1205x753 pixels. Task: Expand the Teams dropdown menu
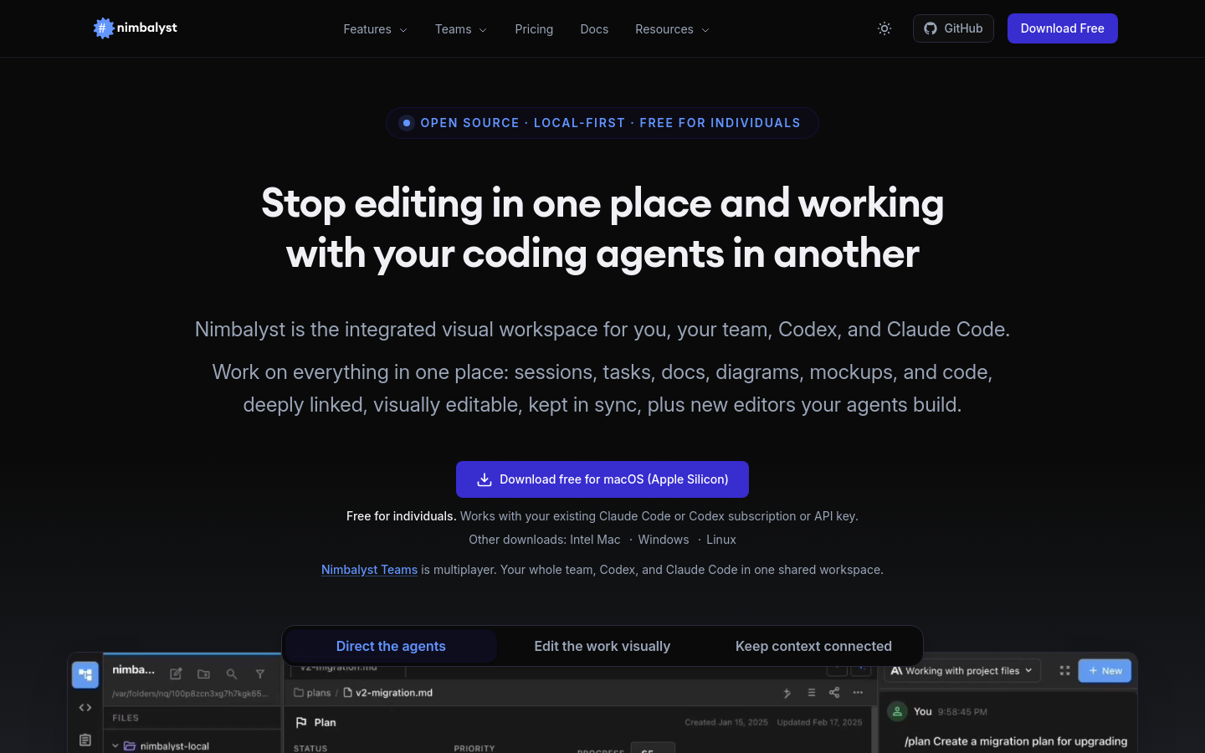[x=461, y=29]
